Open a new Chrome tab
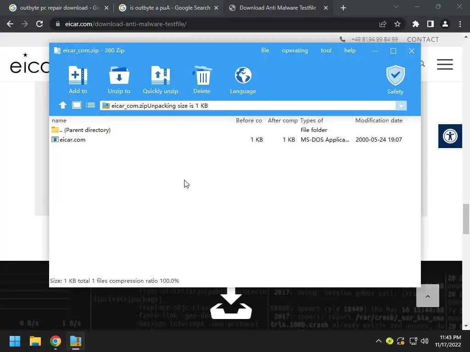The image size is (470, 352). point(343,8)
